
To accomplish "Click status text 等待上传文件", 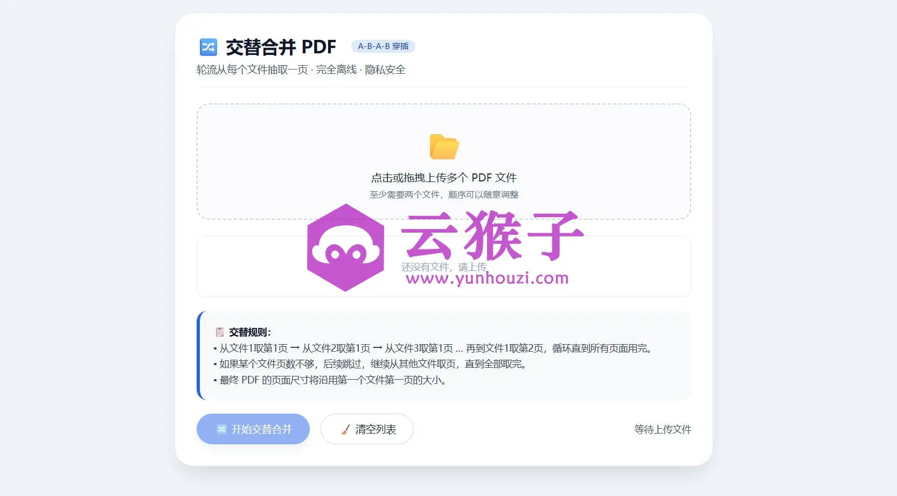I will point(663,429).
